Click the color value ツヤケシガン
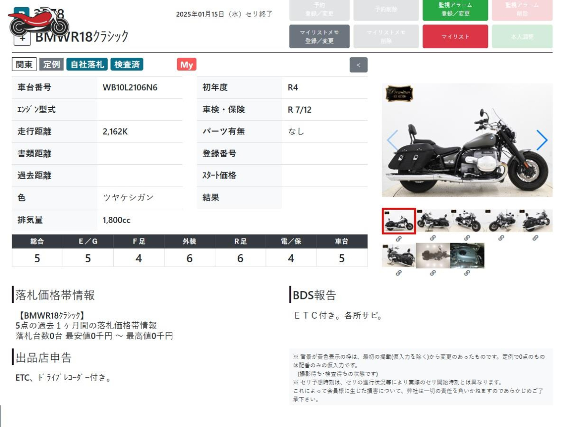Screen dimensions: 574x427 point(128,197)
